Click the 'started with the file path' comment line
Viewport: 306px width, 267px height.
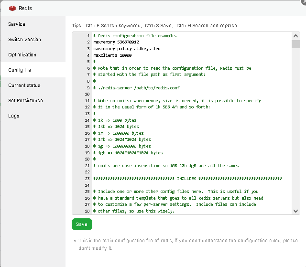[149, 75]
